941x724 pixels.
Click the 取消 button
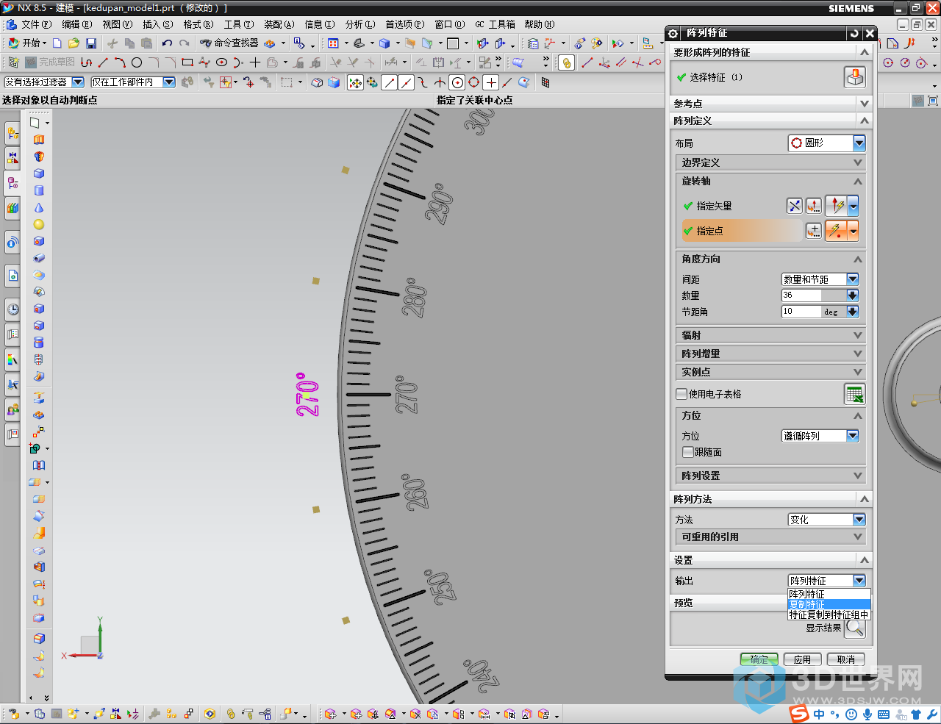click(846, 659)
